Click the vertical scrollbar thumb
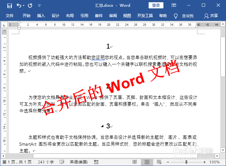This screenshot has width=226, height=166. [223, 57]
